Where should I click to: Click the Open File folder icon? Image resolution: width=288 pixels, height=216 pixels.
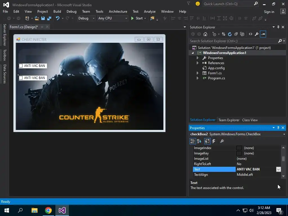coord(37,18)
